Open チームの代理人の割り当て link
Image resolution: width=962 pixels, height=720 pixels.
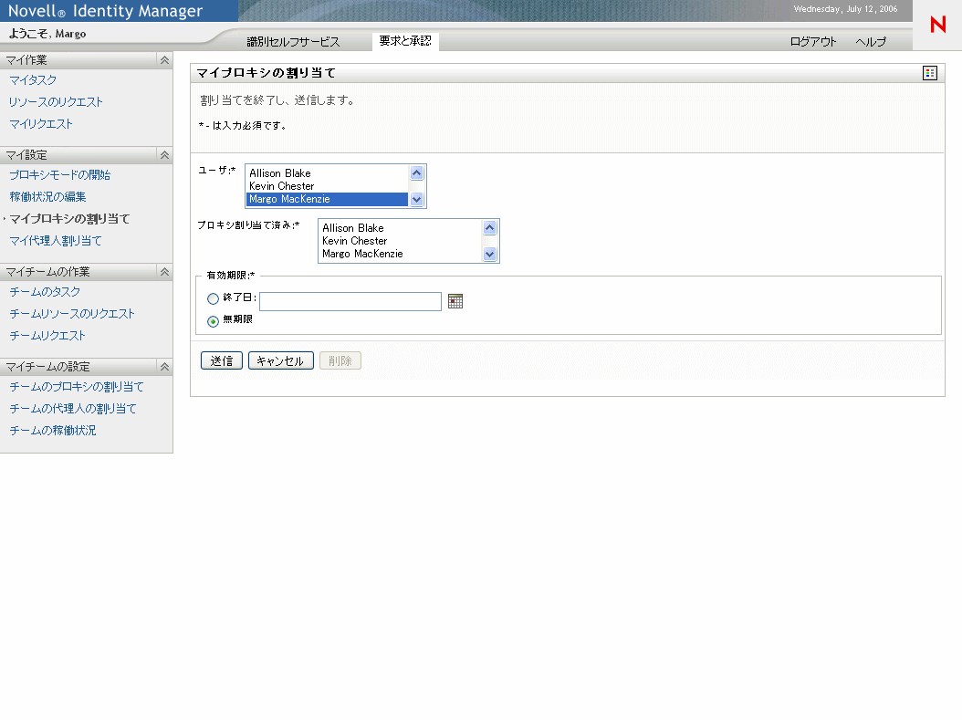coord(73,409)
